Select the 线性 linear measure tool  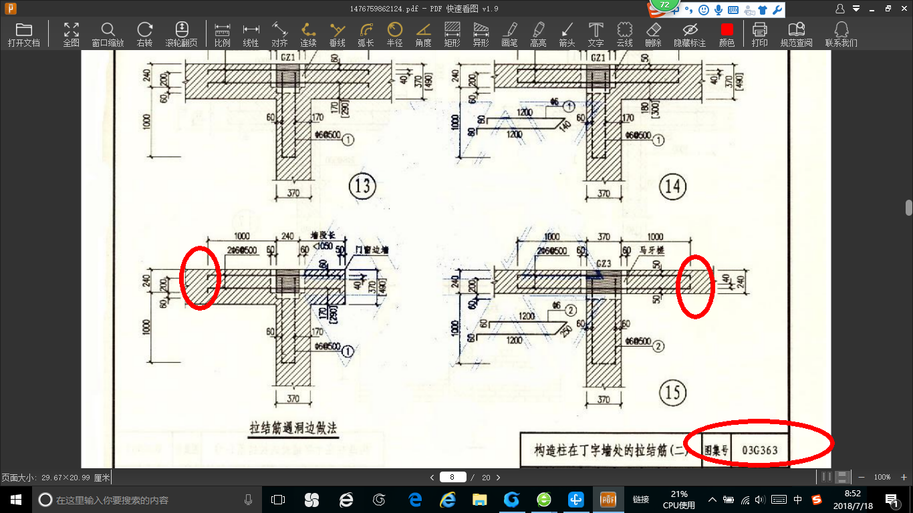251,34
